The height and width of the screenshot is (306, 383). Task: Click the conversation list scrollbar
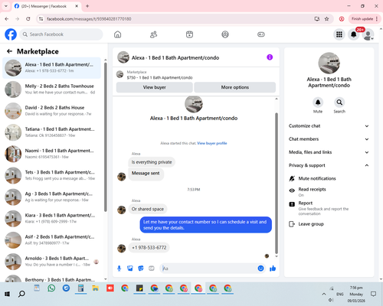pyautogui.click(x=106, y=136)
